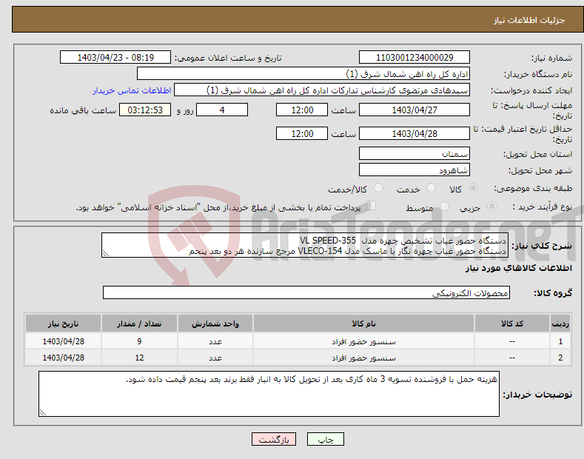Select the کالا/خدمت radio button
Screen dimensions: 584x459
(378, 188)
